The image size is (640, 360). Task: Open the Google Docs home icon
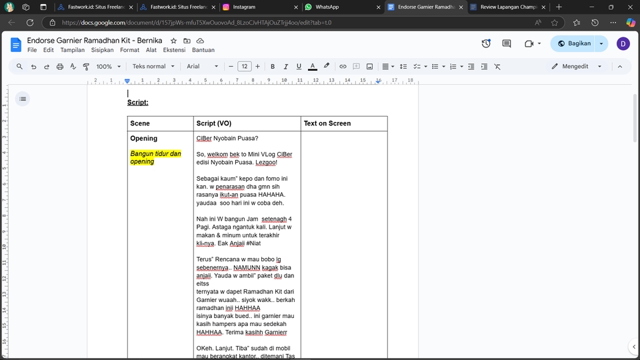[x=15, y=45]
